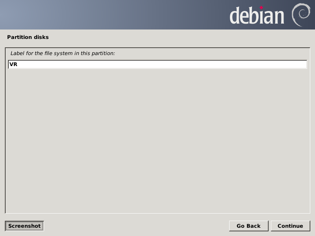Click the red dot above debian's i

(x=261, y=8)
